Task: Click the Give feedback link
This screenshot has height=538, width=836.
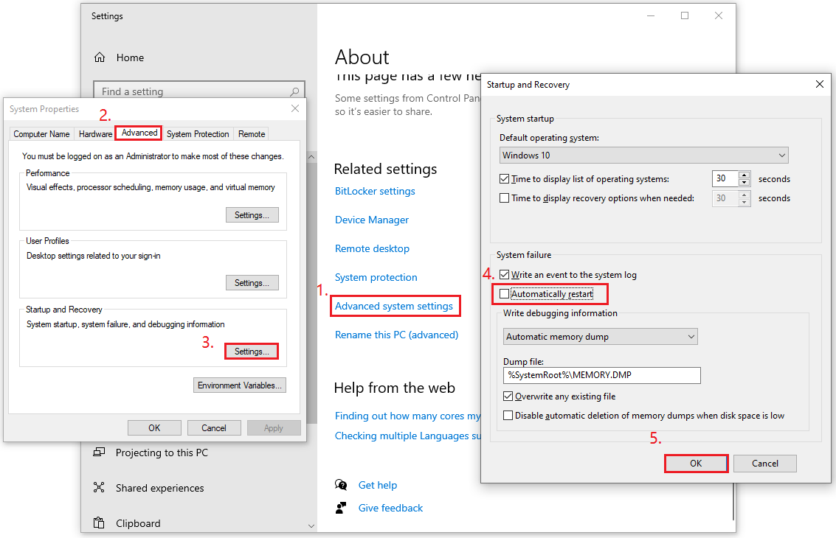Action: pyautogui.click(x=390, y=509)
